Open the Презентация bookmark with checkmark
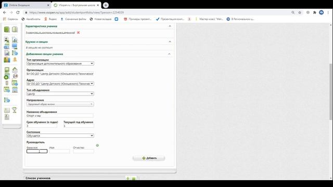Viewport: 333px width, 187px height. (170, 19)
